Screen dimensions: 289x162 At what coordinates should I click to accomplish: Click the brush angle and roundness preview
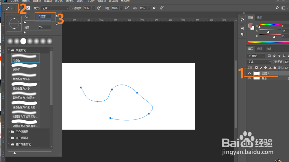coord(14,24)
